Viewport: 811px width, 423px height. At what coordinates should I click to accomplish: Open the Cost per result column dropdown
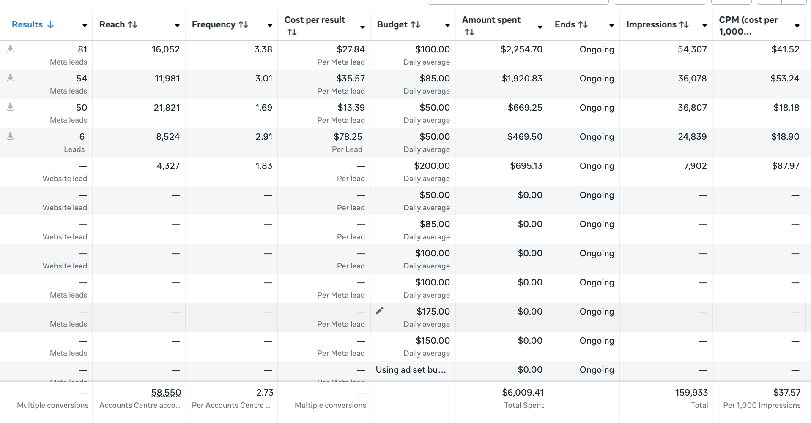(x=362, y=27)
